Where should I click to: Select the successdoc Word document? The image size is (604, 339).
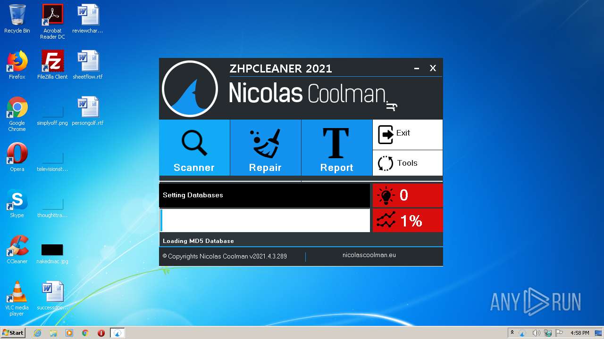coord(52,296)
